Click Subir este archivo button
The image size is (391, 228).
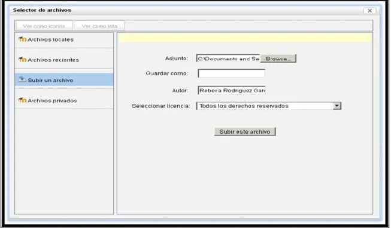tap(245, 131)
